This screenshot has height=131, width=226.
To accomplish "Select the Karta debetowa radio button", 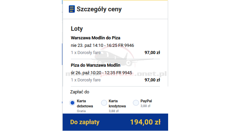I will click(72, 103).
